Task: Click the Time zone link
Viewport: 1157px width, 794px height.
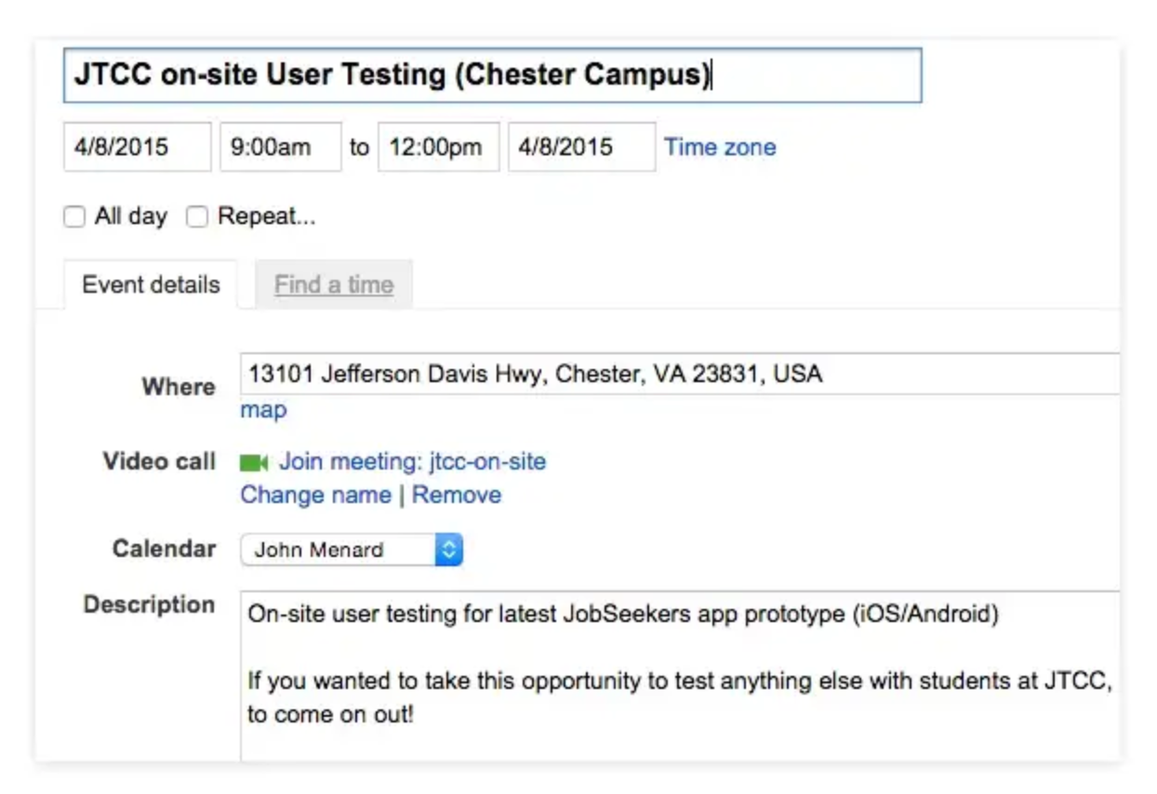Action: tap(719, 148)
